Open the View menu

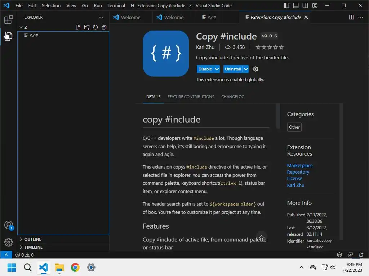tap(71, 5)
